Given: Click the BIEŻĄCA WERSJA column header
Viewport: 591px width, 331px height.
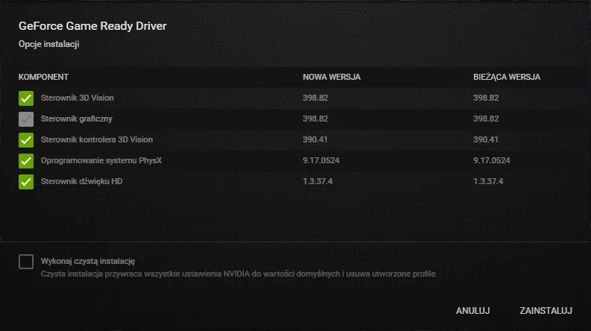Looking at the screenshot, I should (x=507, y=77).
